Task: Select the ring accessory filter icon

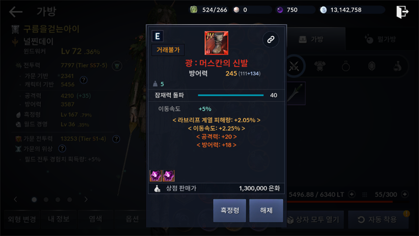Action: tap(346, 66)
